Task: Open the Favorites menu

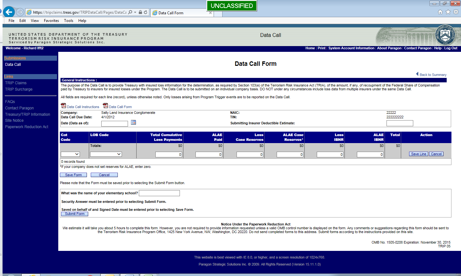Action: pyautogui.click(x=51, y=21)
